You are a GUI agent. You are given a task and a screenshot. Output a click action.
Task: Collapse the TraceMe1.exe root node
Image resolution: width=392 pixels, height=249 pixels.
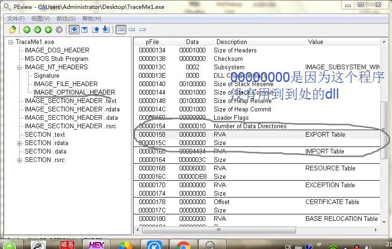(10, 42)
